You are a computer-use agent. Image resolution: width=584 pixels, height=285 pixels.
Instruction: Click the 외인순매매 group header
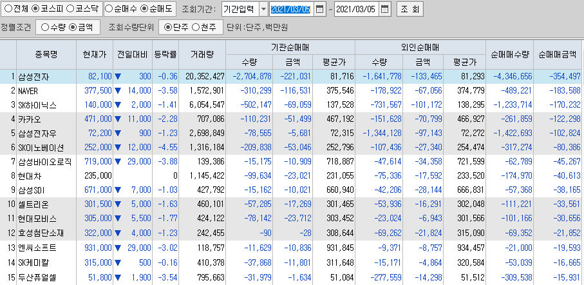(x=420, y=47)
